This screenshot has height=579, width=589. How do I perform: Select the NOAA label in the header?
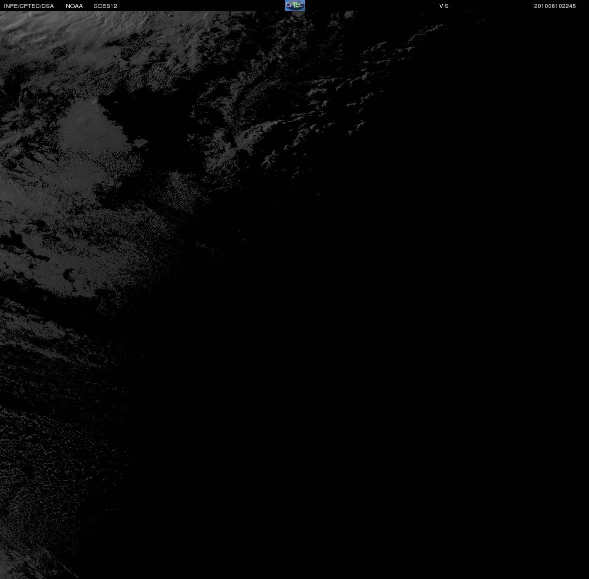(74, 6)
